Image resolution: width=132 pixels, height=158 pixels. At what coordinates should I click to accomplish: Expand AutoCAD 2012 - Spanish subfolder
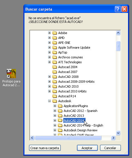[x=55, y=111]
